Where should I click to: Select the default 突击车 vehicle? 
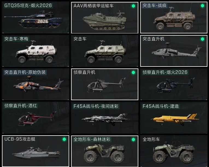(x=105, y=51)
